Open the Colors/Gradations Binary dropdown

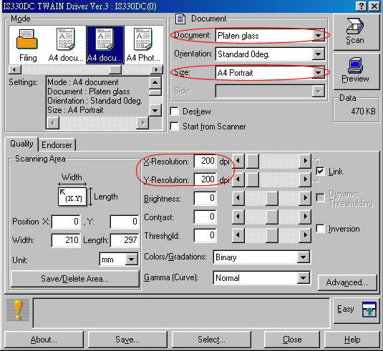pos(261,257)
